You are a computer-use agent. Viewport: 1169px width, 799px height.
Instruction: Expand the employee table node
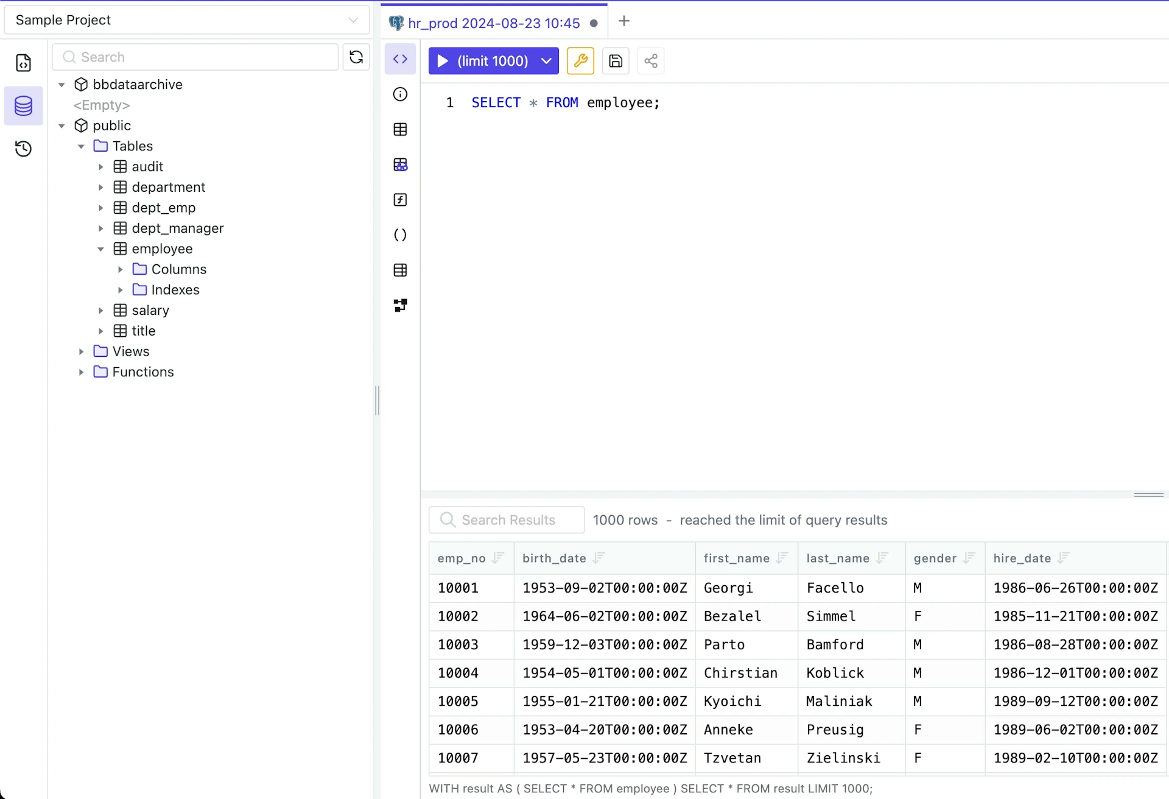[101, 248]
